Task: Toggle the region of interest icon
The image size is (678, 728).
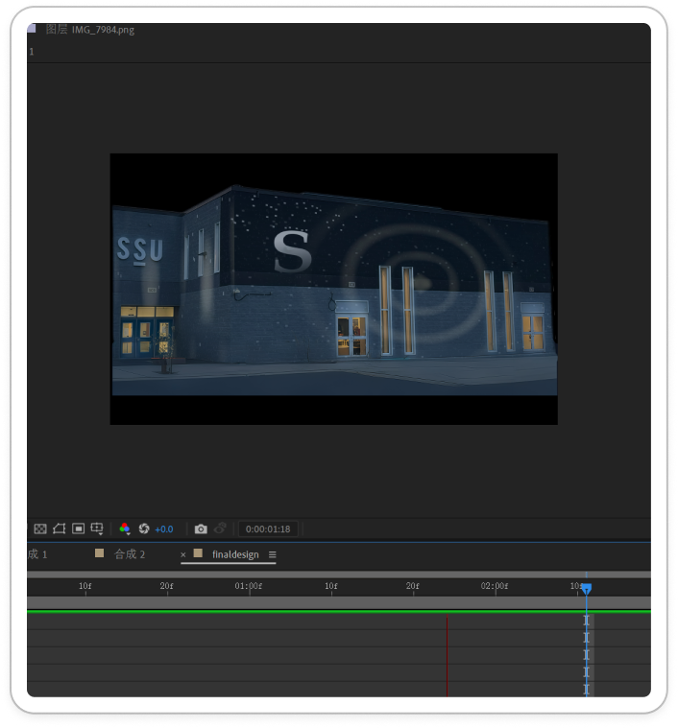Action: click(x=78, y=528)
